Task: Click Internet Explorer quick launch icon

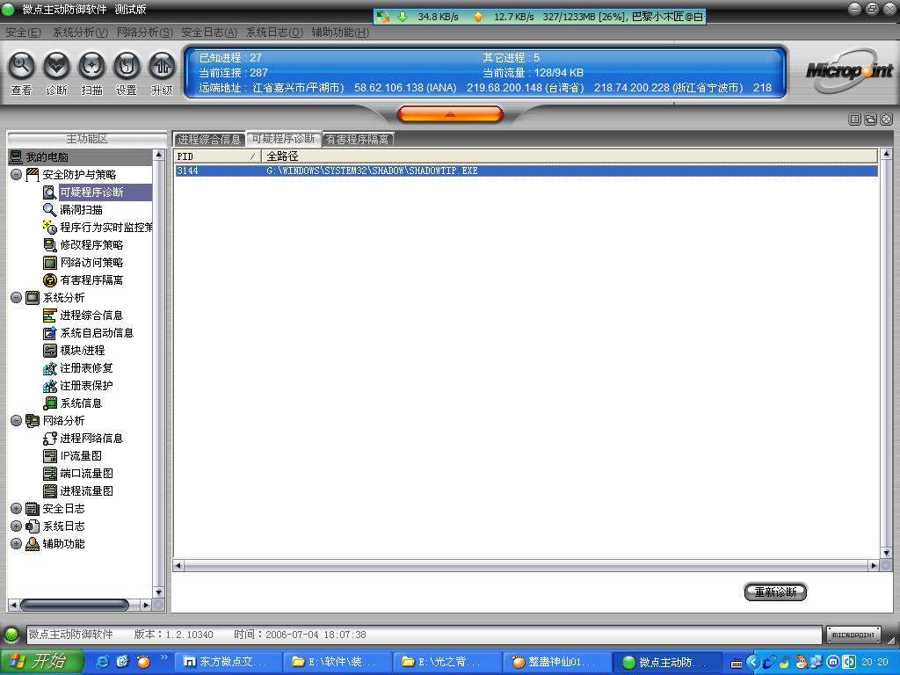Action: (103, 662)
